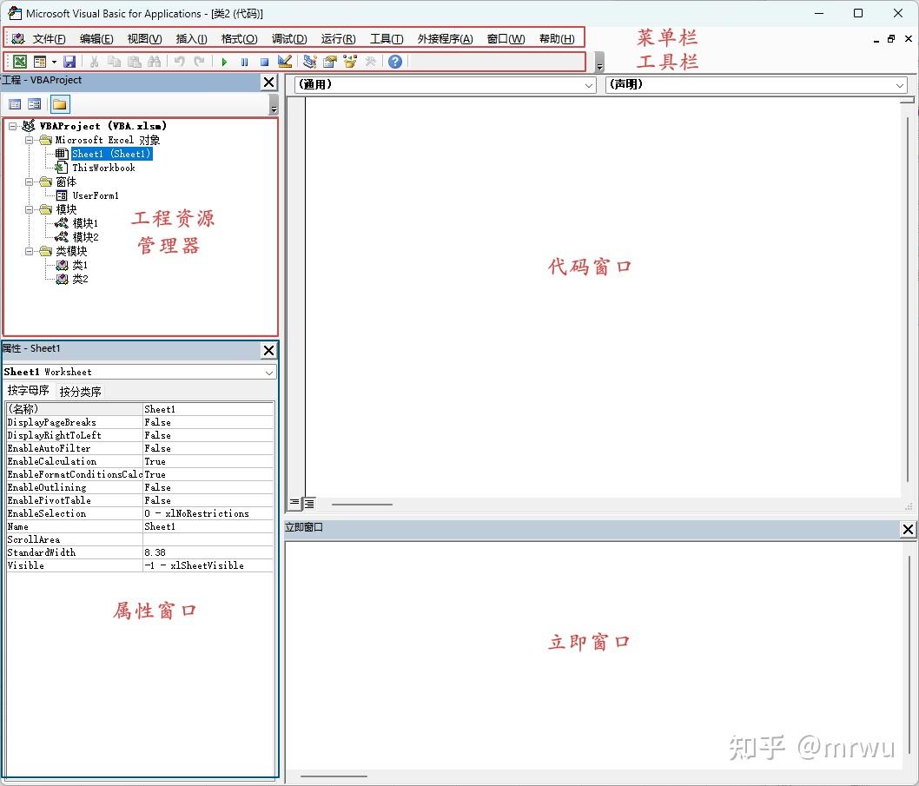Switch properties to 按分类序 tab
Image resolution: width=919 pixels, height=786 pixels.
tap(80, 391)
